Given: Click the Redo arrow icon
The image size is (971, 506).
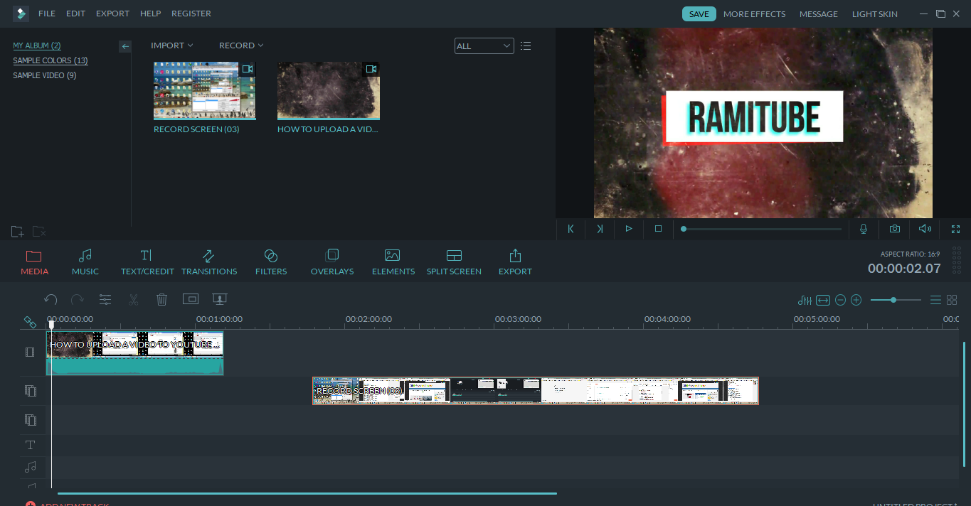Looking at the screenshot, I should click(x=78, y=300).
